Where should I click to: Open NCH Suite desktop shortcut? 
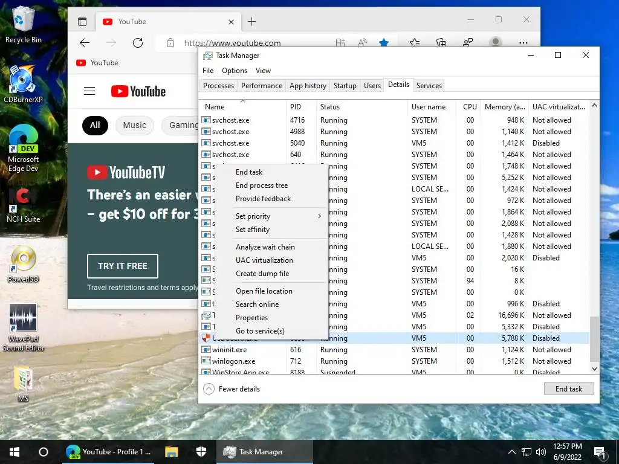24,205
